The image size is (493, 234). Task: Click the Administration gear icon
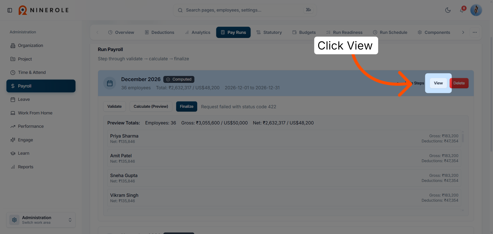(14, 220)
